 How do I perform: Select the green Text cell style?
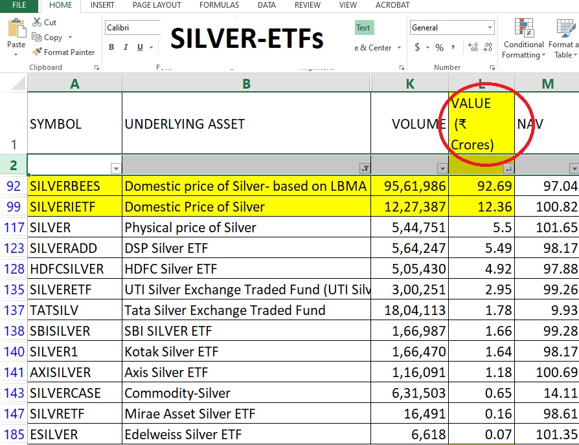(x=363, y=28)
